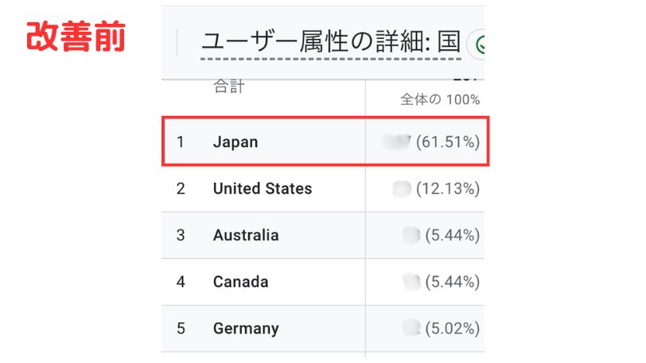This screenshot has height=363, width=646.
Task: Click the 合計 total row label
Action: [x=229, y=87]
